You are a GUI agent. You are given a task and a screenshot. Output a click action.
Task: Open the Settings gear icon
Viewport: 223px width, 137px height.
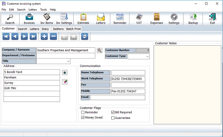[x=174, y=19]
